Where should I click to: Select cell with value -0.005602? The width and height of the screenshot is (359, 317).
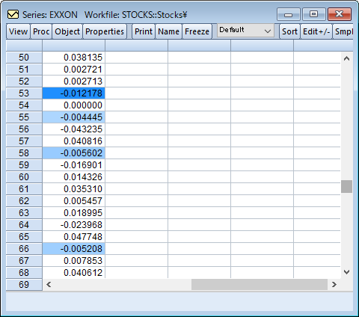pyautogui.click(x=74, y=153)
